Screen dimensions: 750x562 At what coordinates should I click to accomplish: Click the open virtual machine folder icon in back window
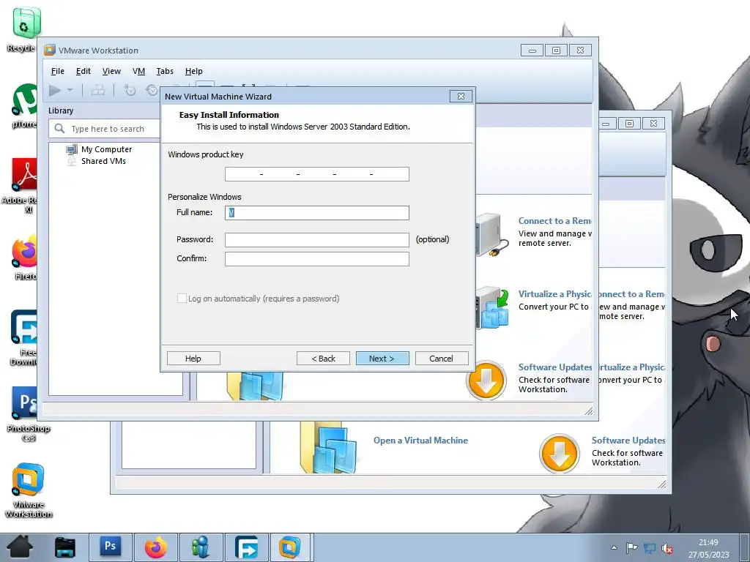[x=329, y=447]
